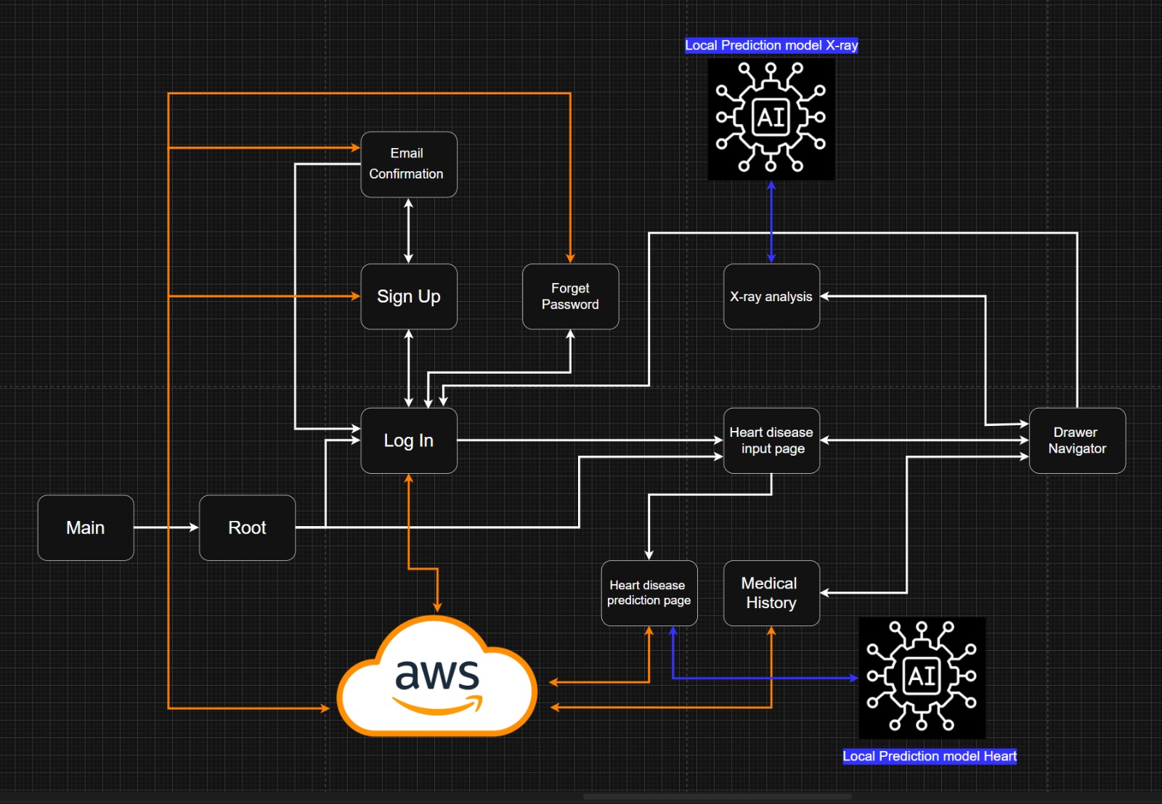Click the horizontal scrollbar at bottom
This screenshot has width=1162, height=804.
718,797
